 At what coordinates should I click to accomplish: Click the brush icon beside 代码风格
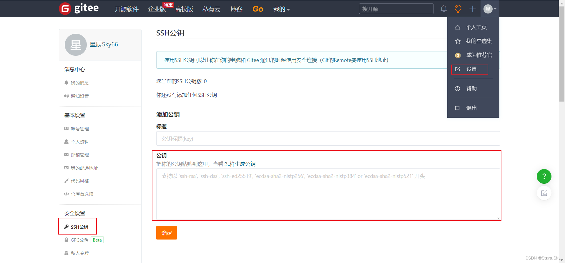(66, 181)
